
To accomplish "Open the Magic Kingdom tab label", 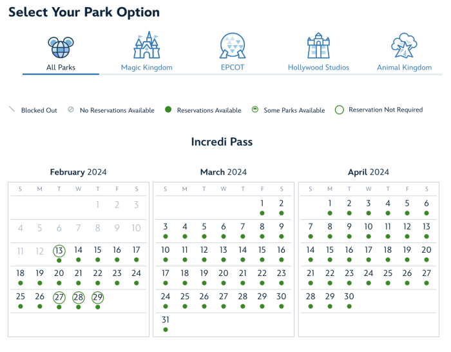I will pyautogui.click(x=147, y=68).
